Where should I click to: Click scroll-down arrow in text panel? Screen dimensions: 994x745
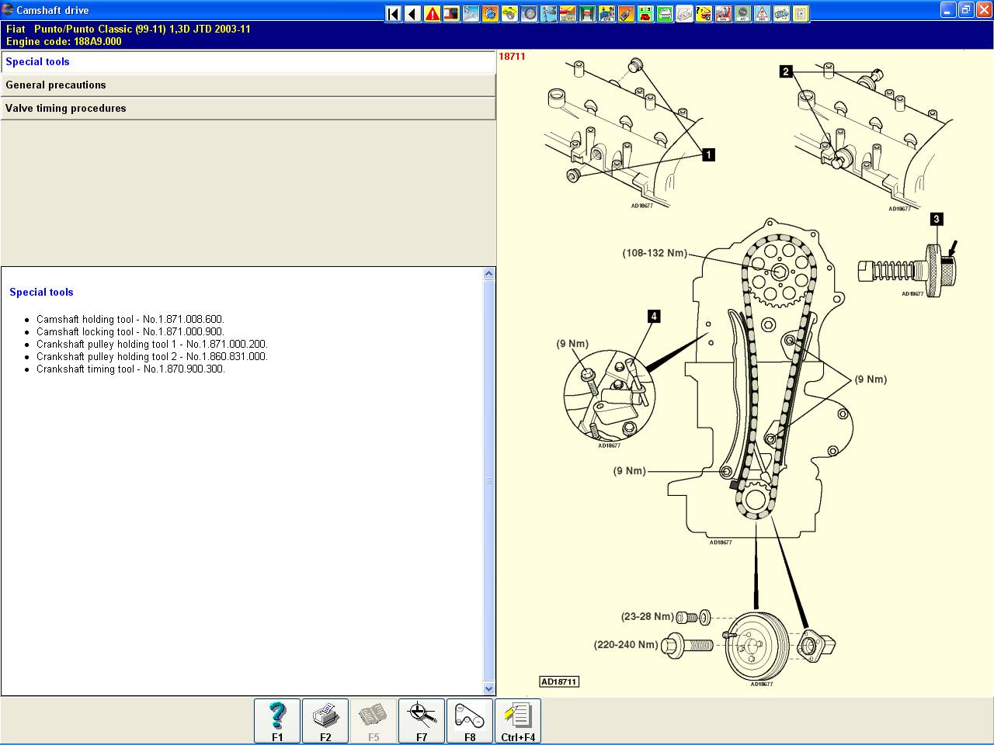click(488, 688)
